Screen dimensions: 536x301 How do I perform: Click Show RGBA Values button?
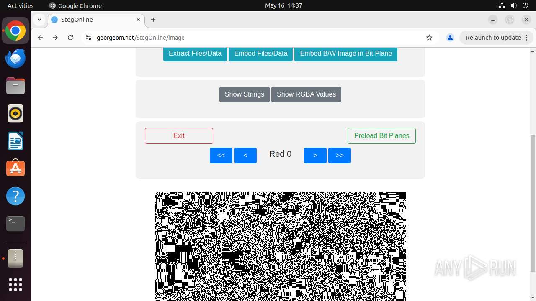pos(306,94)
